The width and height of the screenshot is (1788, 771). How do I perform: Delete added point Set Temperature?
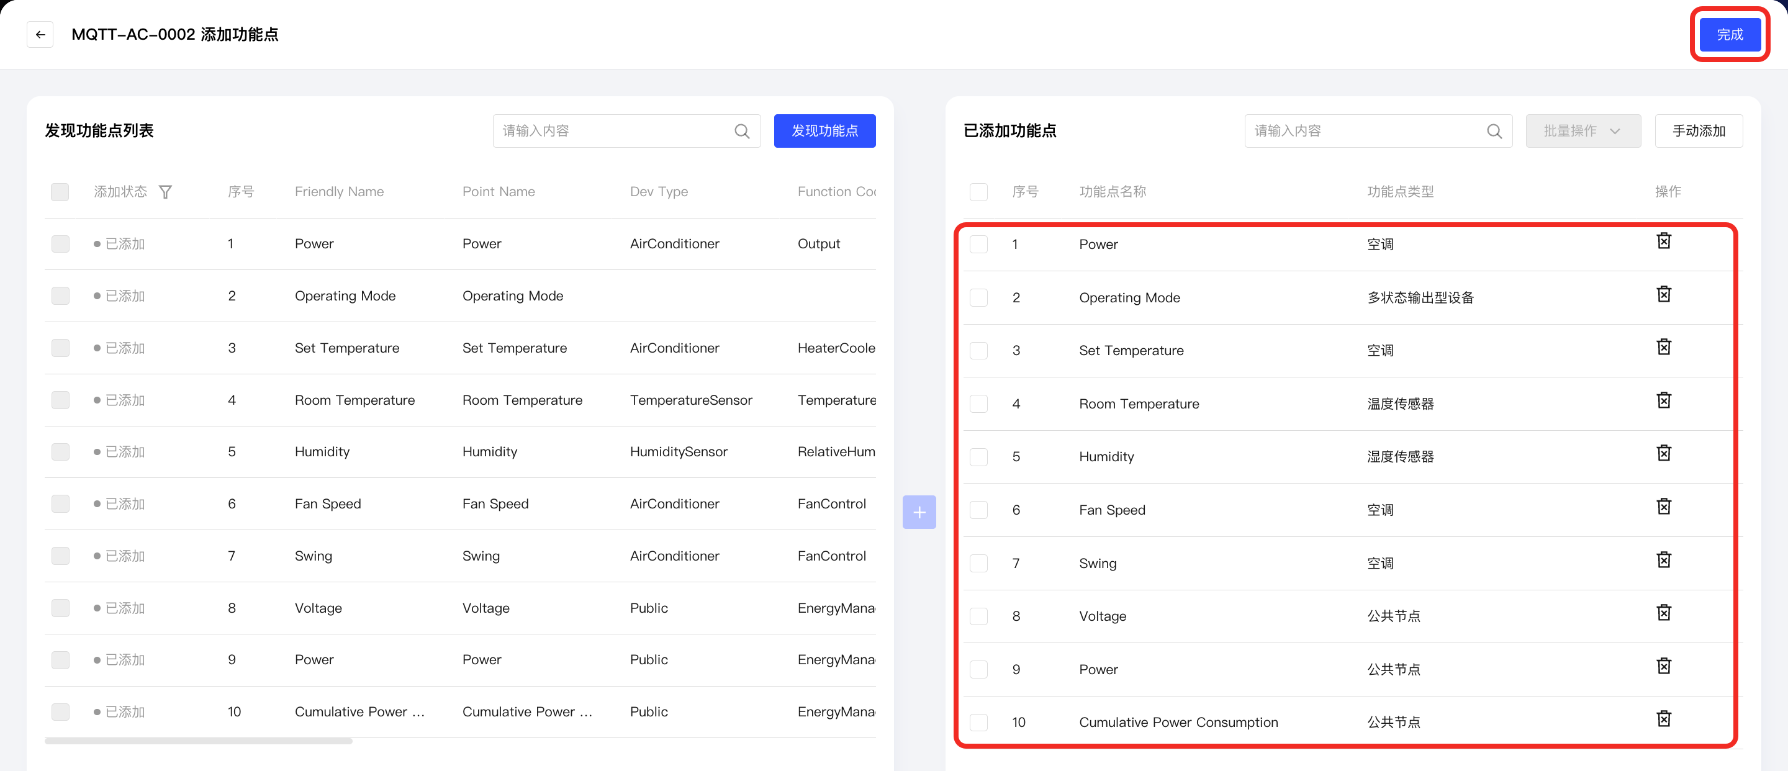[x=1664, y=347]
